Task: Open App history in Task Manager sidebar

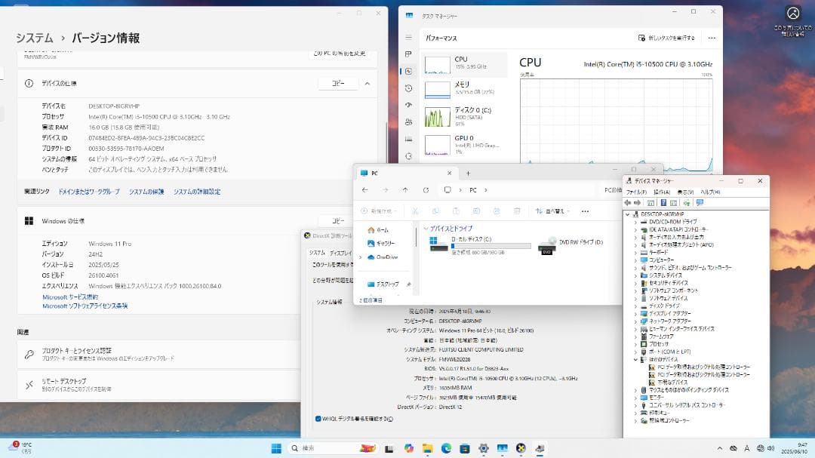Action: 408,87
